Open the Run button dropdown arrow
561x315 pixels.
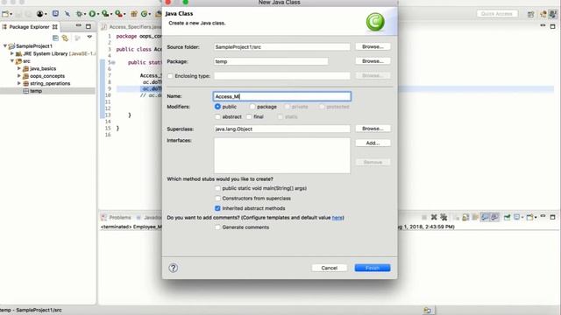click(97, 14)
